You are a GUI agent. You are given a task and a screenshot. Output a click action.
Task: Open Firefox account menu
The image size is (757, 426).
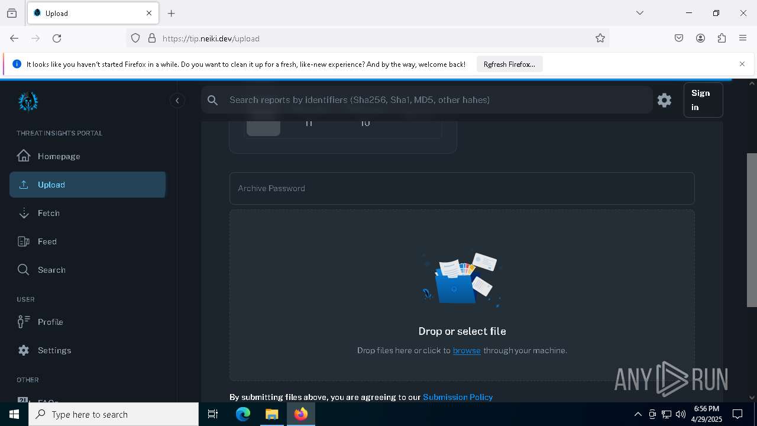pyautogui.click(x=700, y=38)
